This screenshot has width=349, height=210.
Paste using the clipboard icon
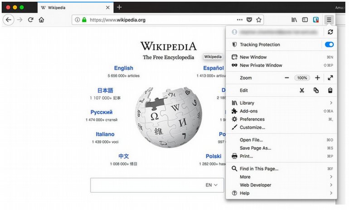point(330,90)
